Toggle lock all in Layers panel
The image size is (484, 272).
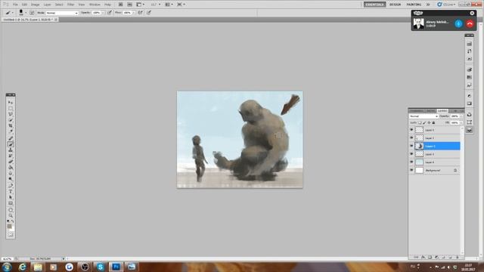433,122
